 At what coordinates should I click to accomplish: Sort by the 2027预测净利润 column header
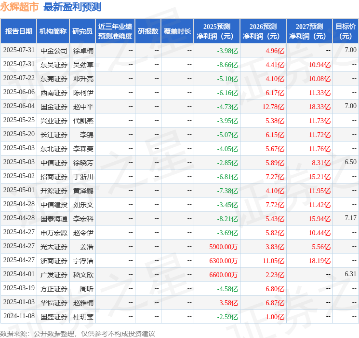[309, 31]
